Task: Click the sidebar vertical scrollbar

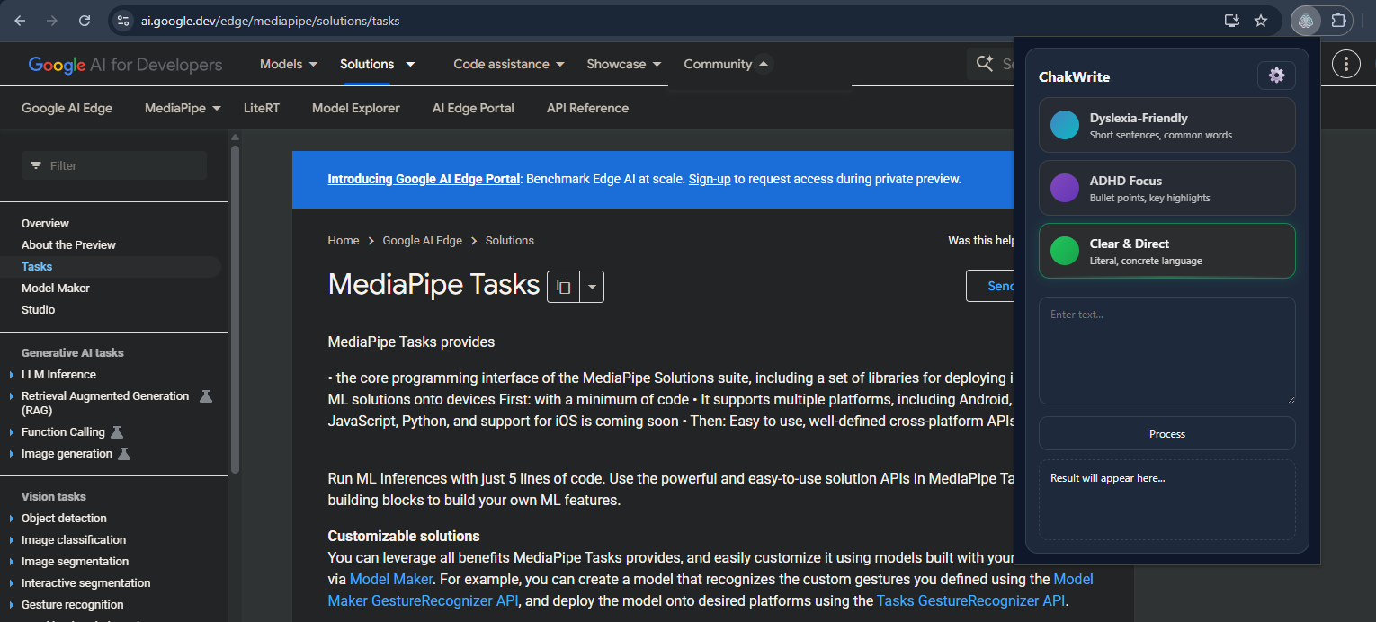Action: coord(236,309)
